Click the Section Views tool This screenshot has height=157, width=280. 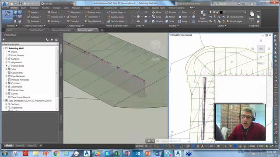[x=116, y=21]
